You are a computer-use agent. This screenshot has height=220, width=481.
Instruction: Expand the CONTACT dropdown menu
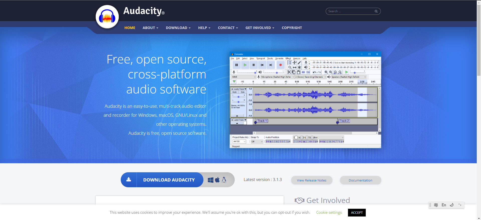[x=228, y=28]
